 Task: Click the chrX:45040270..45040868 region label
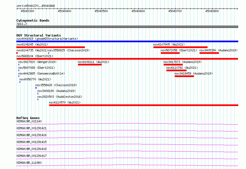click(36, 6)
